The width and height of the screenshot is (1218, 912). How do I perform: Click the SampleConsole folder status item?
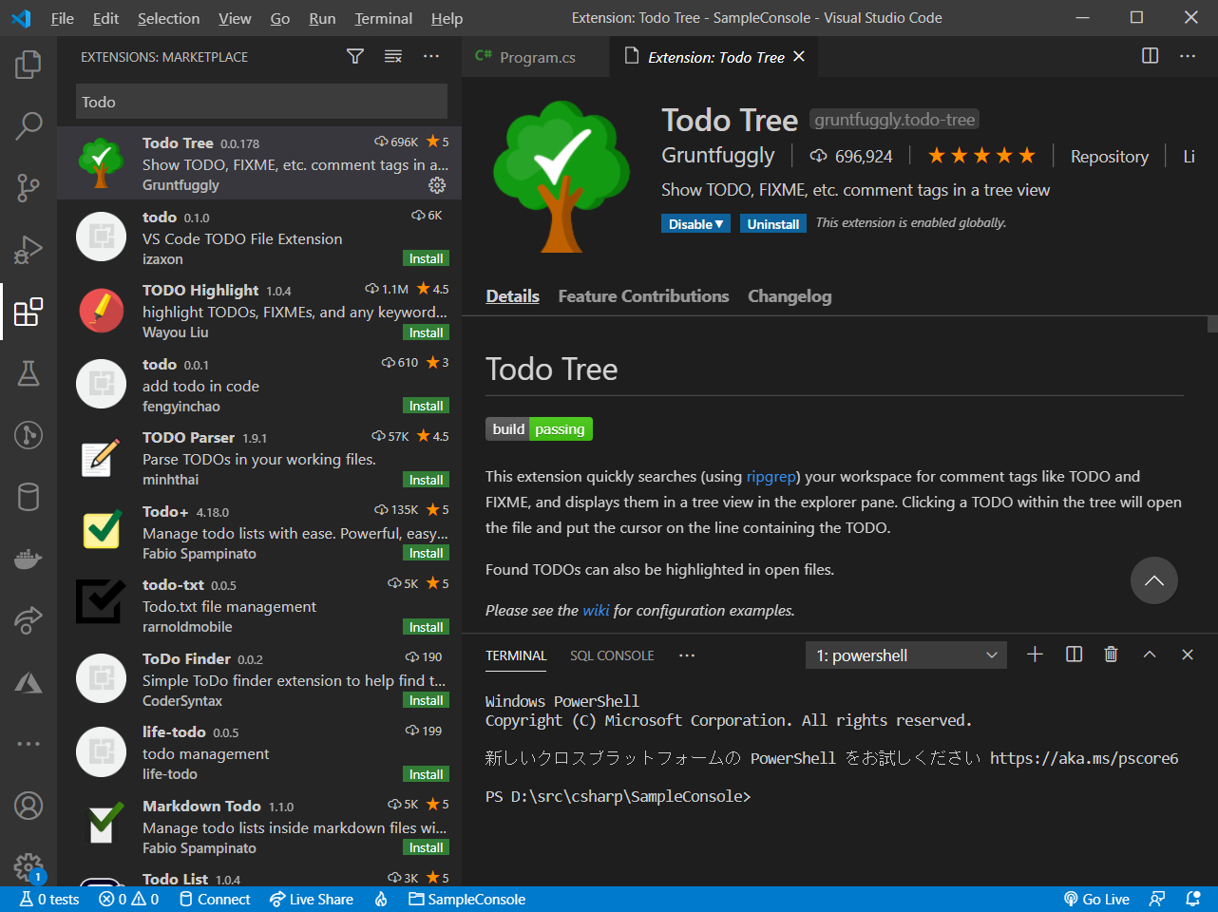coord(466,899)
